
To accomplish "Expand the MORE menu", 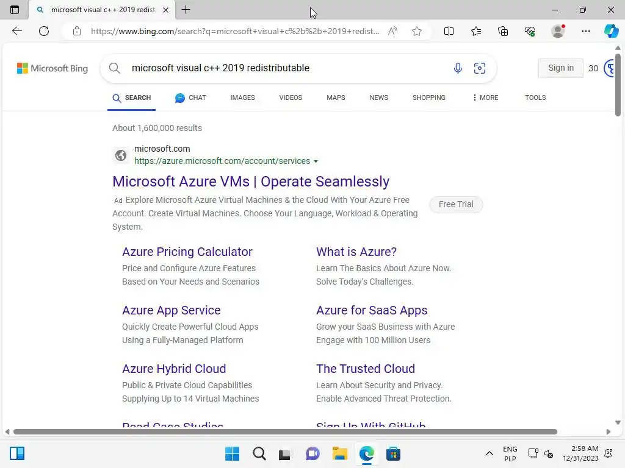I will (x=485, y=97).
